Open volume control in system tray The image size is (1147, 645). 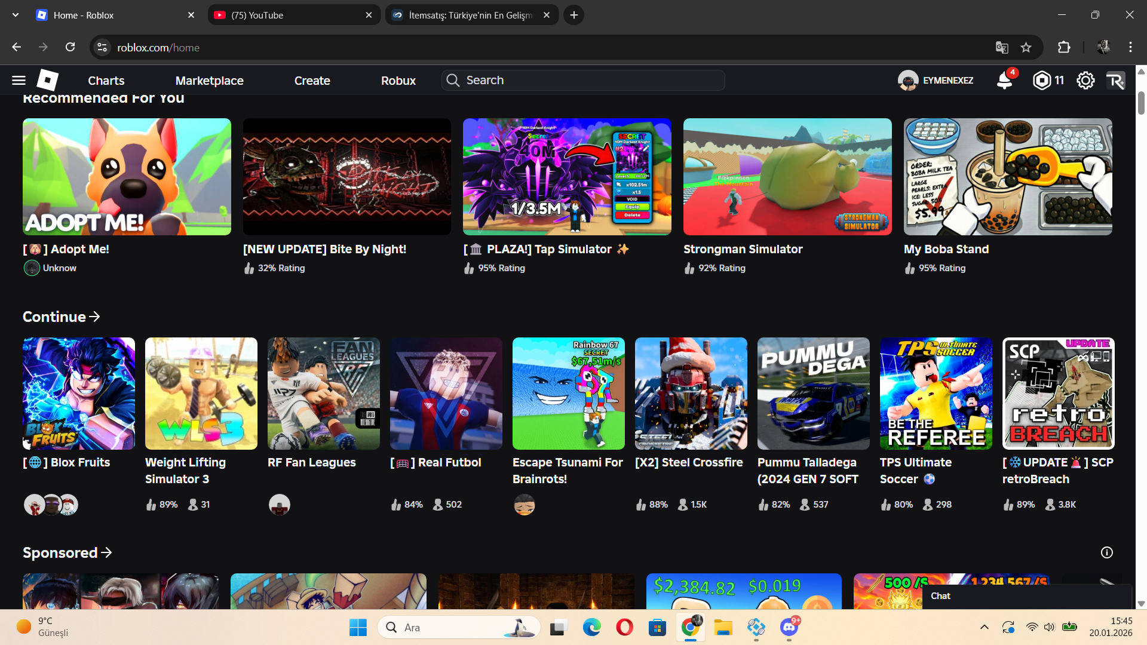(x=1049, y=627)
